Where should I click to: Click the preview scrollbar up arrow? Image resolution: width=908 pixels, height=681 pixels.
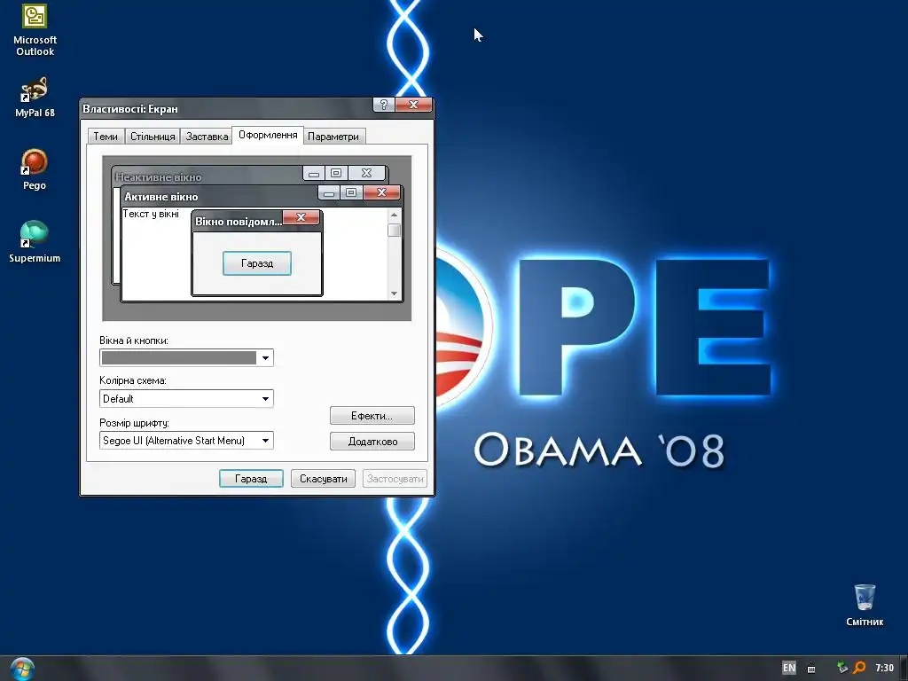[x=395, y=215]
